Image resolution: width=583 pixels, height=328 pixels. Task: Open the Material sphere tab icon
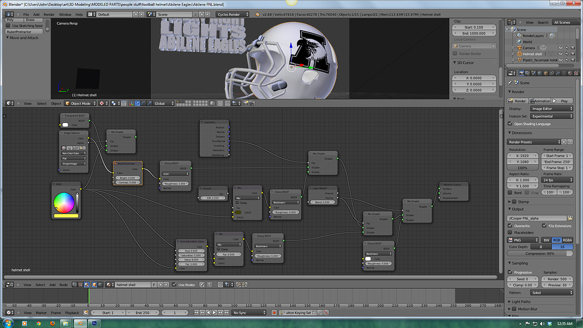click(570, 73)
